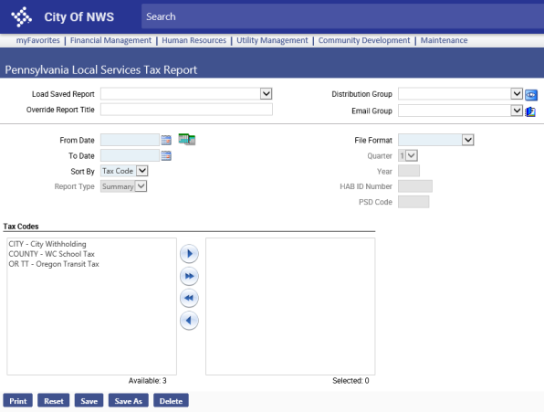Open the File Format dropdown

click(468, 140)
